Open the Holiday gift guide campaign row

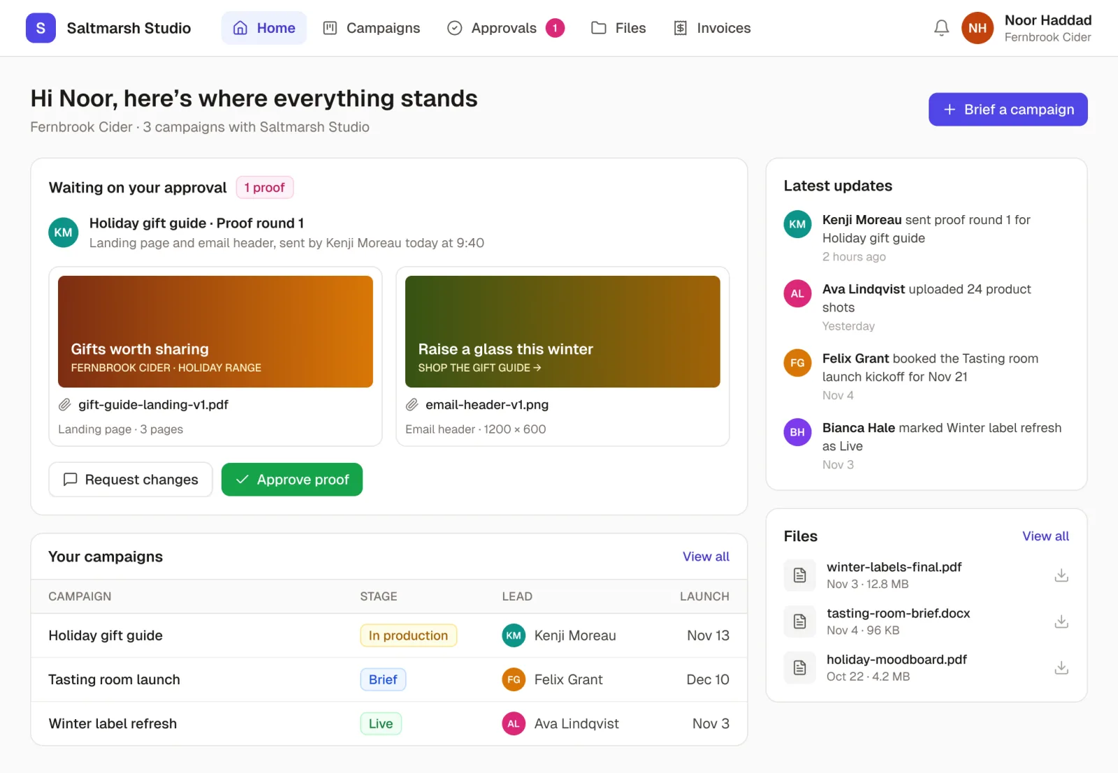[x=389, y=635]
